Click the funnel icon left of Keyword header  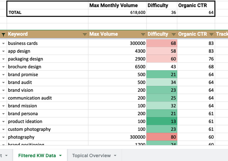[3, 34]
